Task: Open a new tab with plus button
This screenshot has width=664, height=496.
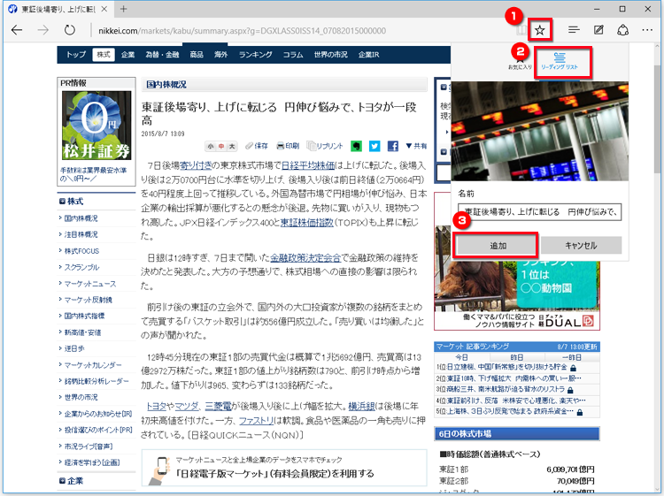Action: point(123,9)
